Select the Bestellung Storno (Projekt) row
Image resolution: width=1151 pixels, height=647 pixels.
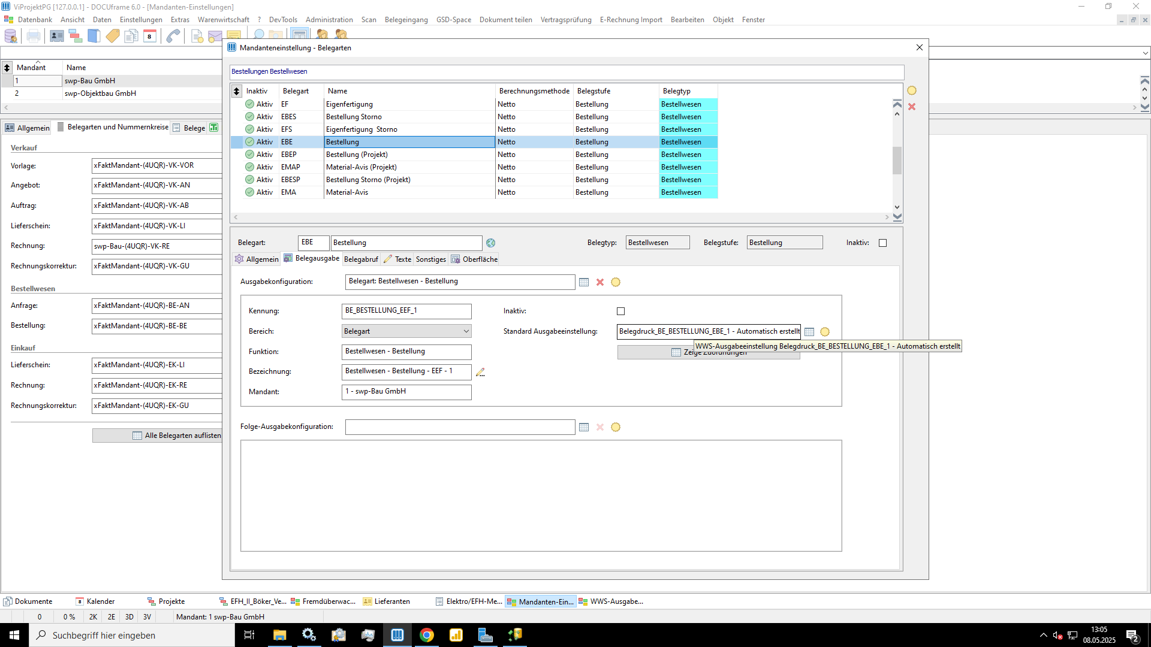(474, 180)
